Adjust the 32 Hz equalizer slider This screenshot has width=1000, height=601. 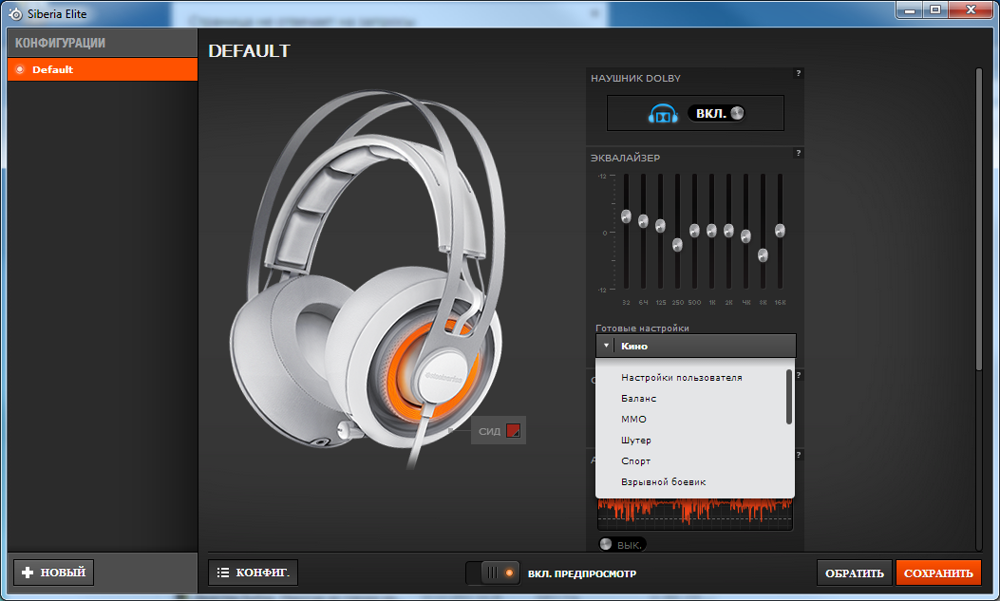[626, 216]
